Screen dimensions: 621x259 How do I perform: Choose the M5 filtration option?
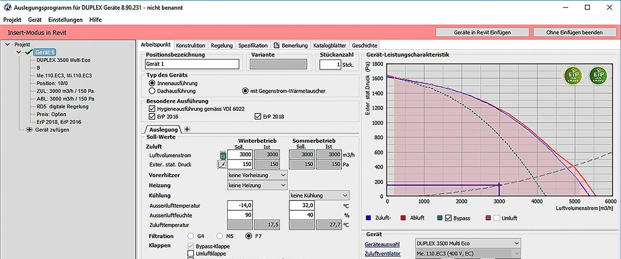click(x=219, y=236)
